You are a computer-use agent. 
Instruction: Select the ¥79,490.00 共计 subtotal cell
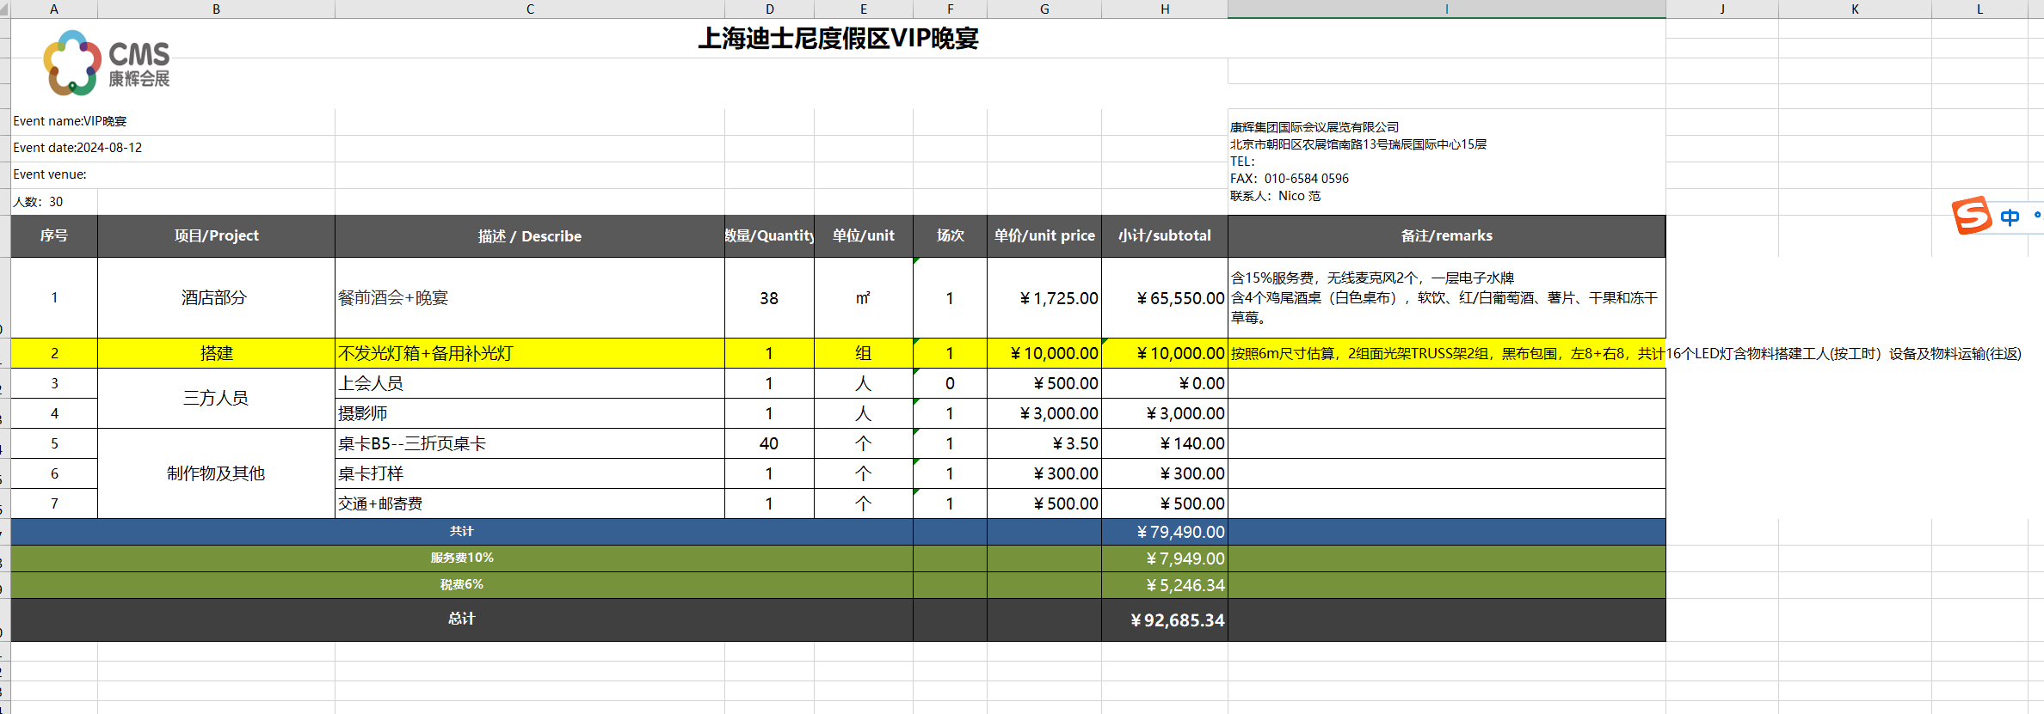pyautogui.click(x=1164, y=532)
